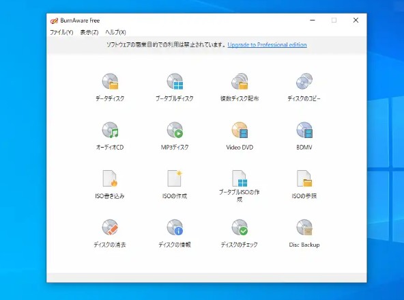Image resolution: width=404 pixels, height=300 pixels.
Task: Open オーディオCD audio CD tool
Action: coord(110,136)
